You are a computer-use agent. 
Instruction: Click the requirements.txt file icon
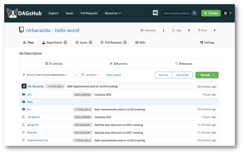click(x=24, y=140)
